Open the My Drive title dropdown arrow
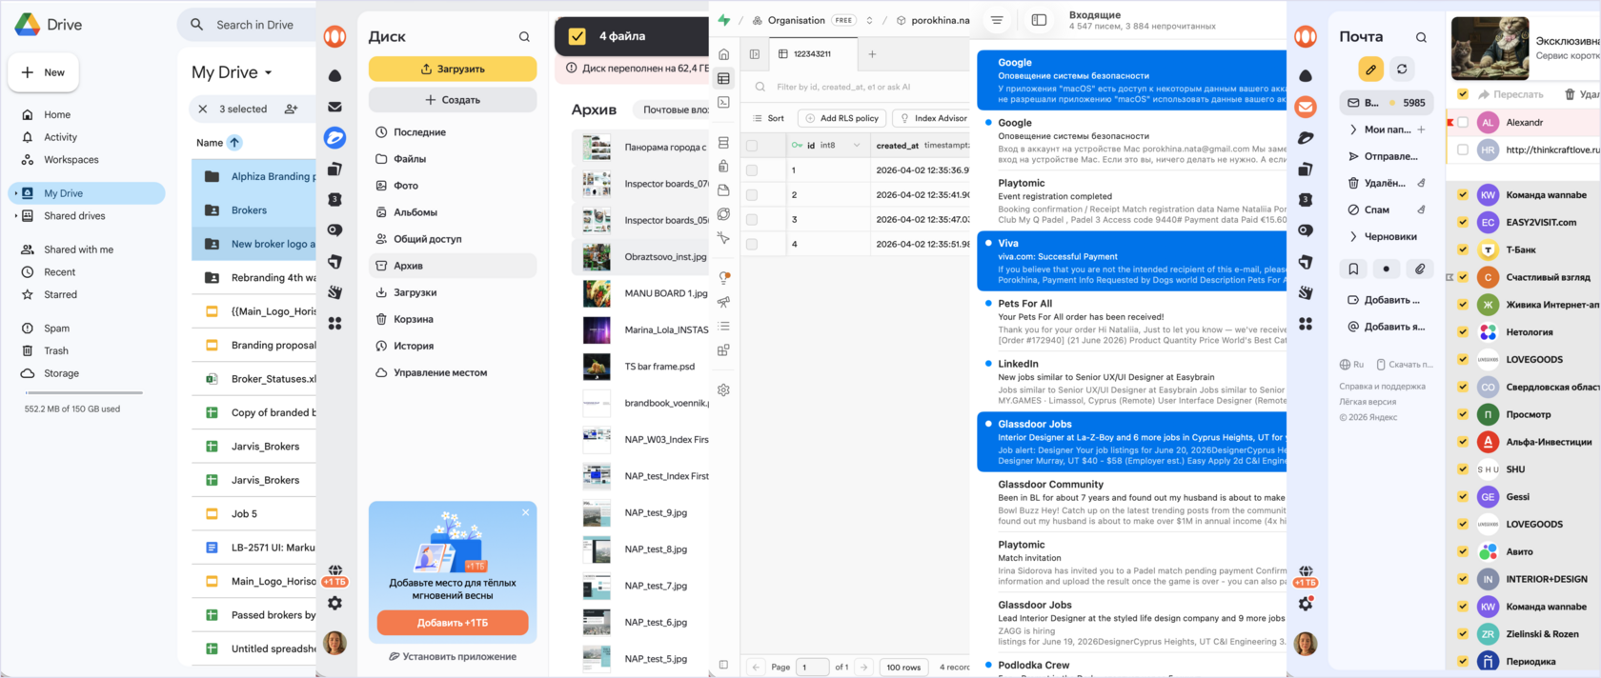Screen dimensions: 1601x678 click(x=269, y=72)
